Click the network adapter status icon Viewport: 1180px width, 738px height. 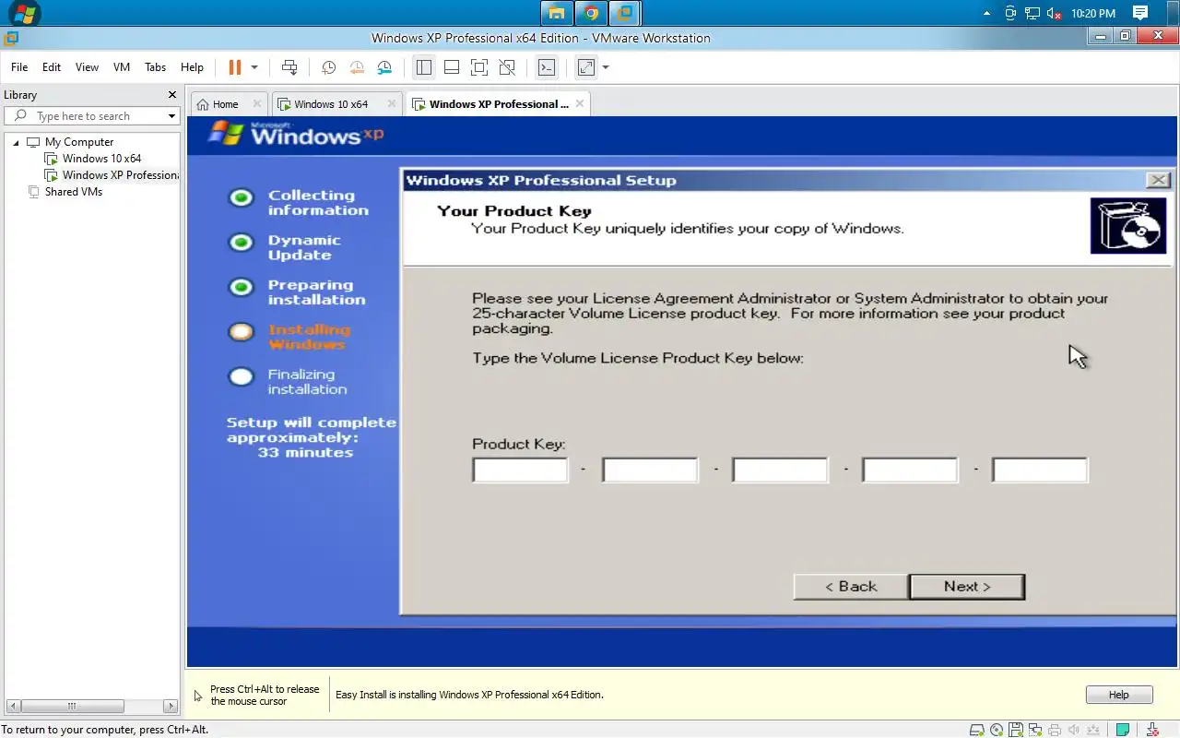pos(1035,730)
